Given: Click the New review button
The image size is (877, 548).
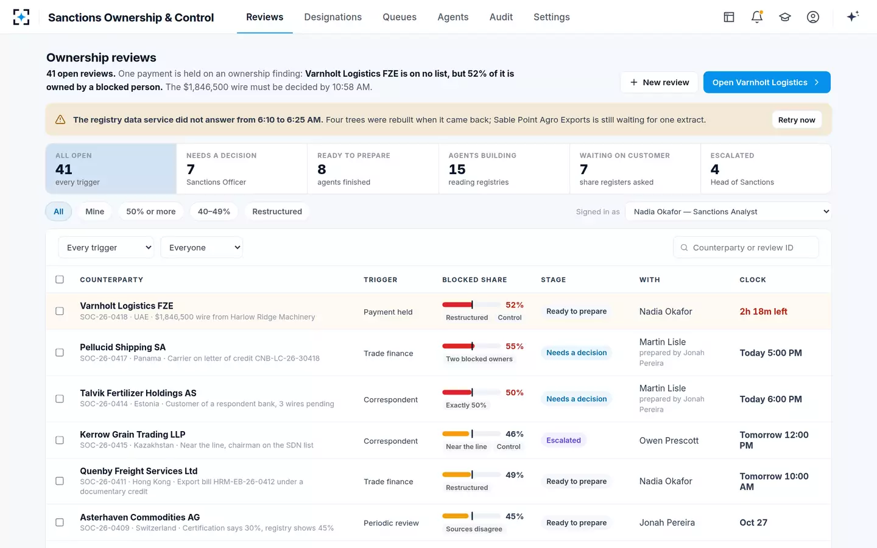Looking at the screenshot, I should tap(660, 82).
